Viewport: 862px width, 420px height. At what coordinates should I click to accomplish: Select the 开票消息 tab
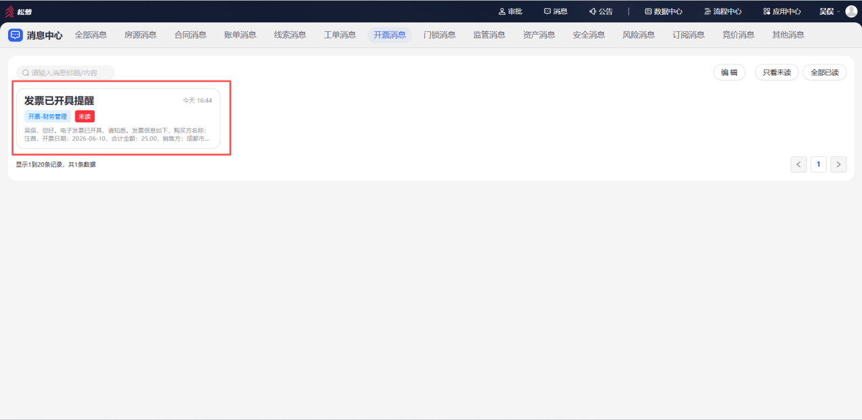[390, 35]
